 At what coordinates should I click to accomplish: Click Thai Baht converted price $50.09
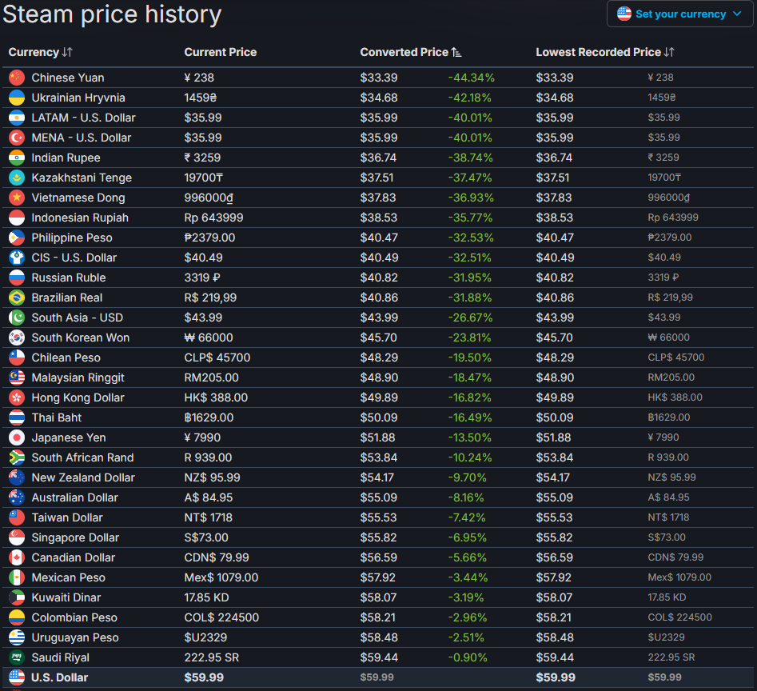[x=379, y=417]
